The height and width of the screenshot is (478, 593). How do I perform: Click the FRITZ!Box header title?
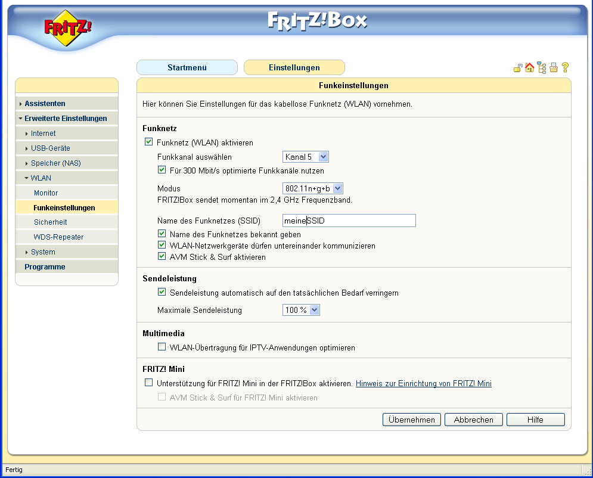(x=317, y=20)
